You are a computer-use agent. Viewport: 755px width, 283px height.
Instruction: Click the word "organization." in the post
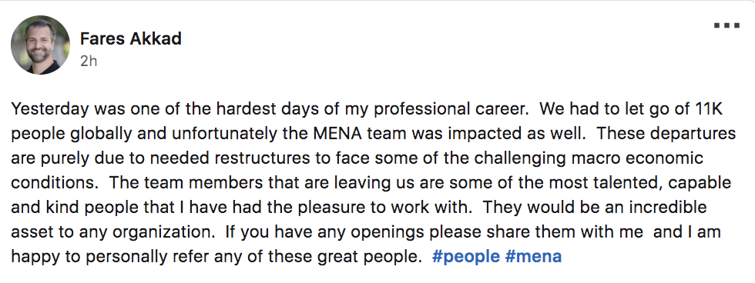[x=163, y=232]
